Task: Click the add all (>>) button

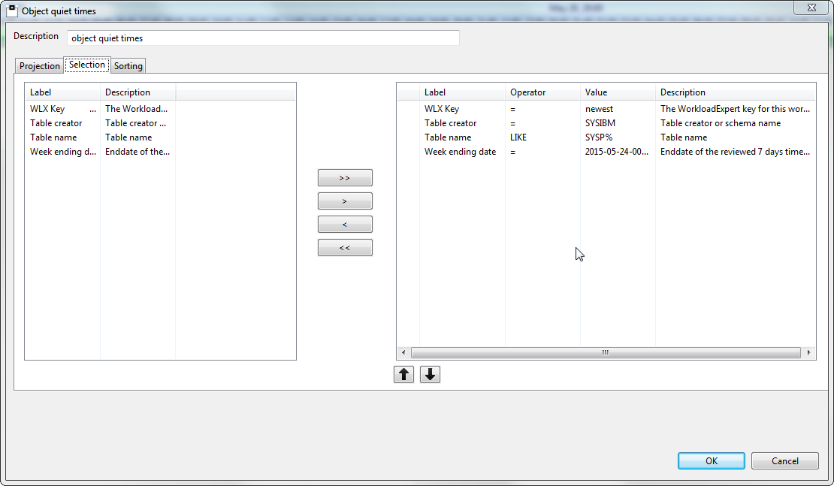Action: point(345,178)
